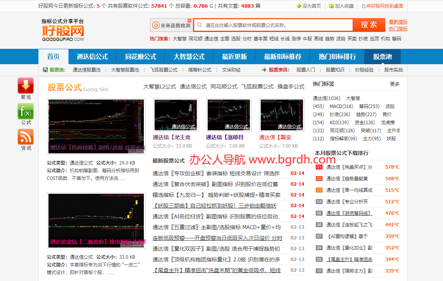
Task: Open the 涨停目 formula thumbnail
Action: tap(229, 115)
